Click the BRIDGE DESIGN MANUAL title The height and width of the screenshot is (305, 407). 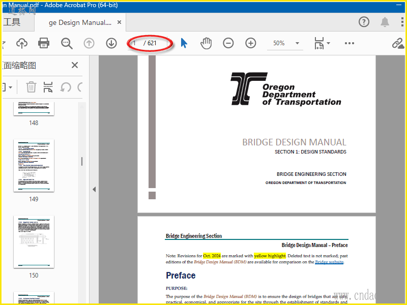[294, 142]
